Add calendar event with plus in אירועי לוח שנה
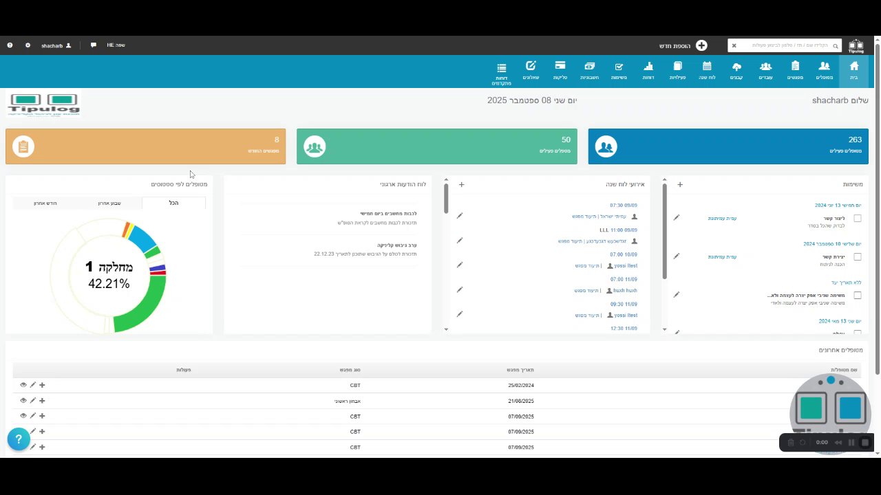The image size is (881, 495). (x=462, y=184)
